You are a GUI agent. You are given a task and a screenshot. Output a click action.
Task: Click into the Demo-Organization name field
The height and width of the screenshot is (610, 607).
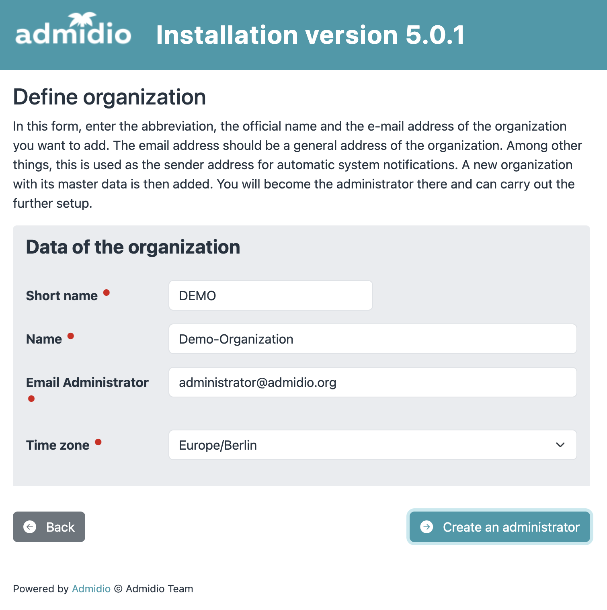[372, 339]
